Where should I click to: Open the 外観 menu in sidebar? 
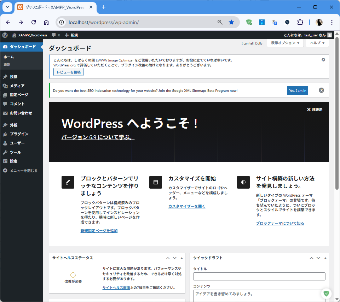coord(13,125)
